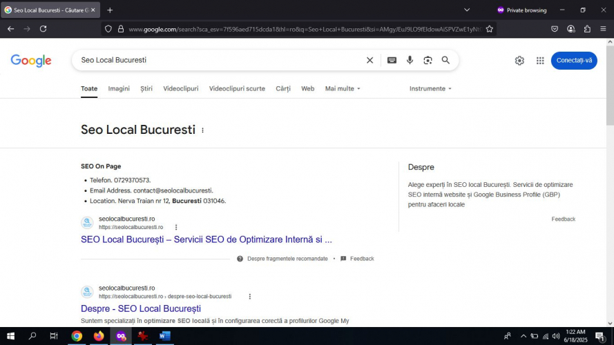Viewport: 614px width, 345px height.
Task: Open the tracking protection shield icon
Action: 108,29
